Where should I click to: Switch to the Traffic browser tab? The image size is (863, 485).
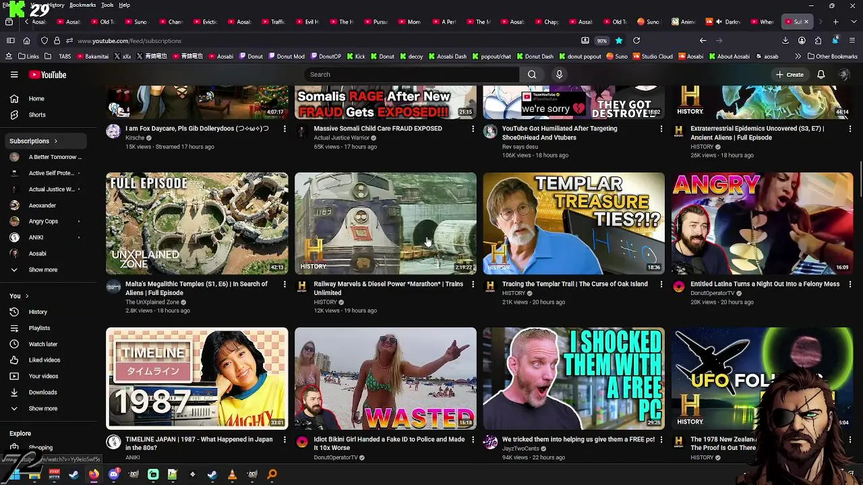[272, 22]
